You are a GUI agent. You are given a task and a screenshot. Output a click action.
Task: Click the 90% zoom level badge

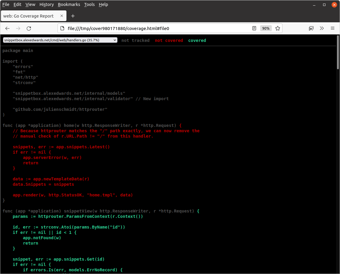click(x=266, y=28)
